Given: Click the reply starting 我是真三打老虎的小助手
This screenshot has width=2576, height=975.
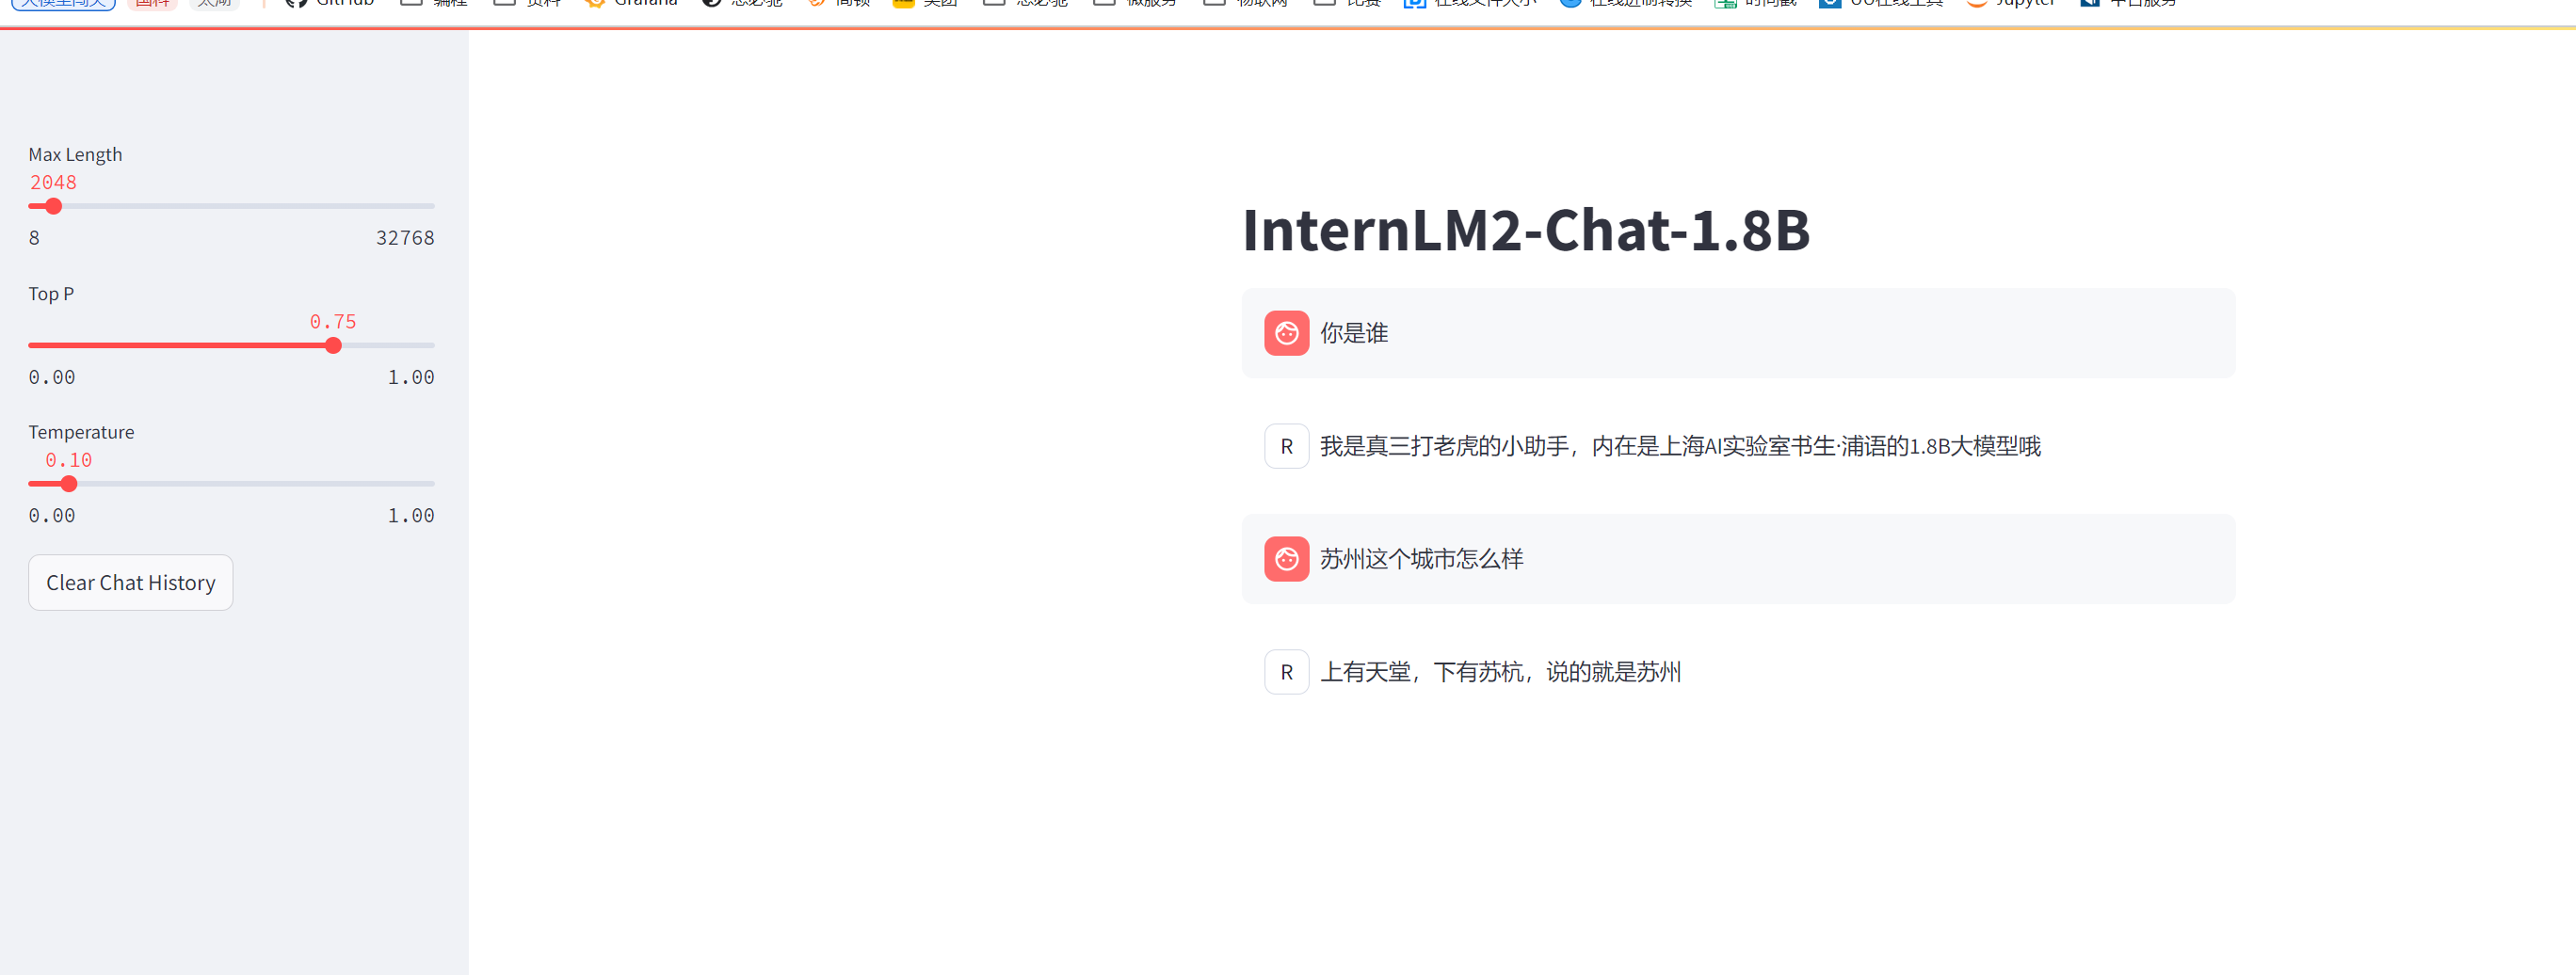Looking at the screenshot, I should 1680,446.
